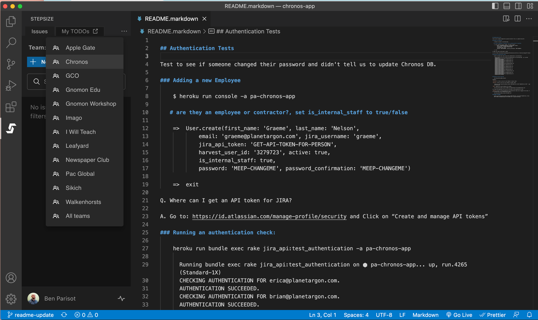Open the Explorer view in activity bar
Screen dimensions: 538x320
click(11, 21)
